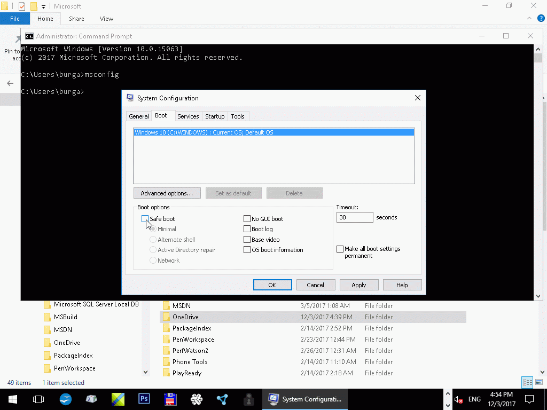Collapse the Explorer ribbon chevron
This screenshot has height=410, width=547.
click(529, 19)
